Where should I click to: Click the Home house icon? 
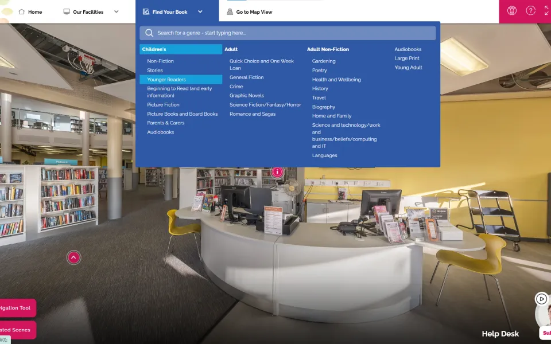(x=22, y=11)
